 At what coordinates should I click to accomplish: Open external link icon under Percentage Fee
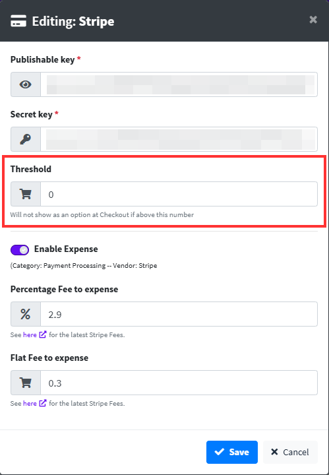click(43, 334)
